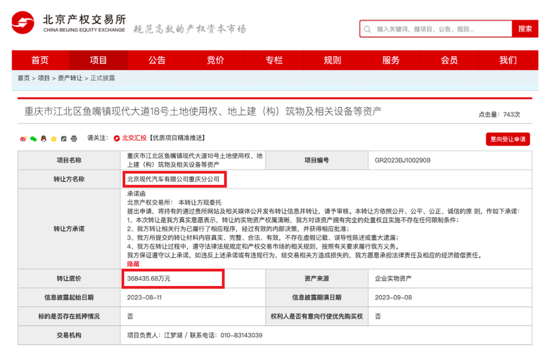Click the 转让底价 label cell
Screen dimensions: 540x352
tap(69, 279)
